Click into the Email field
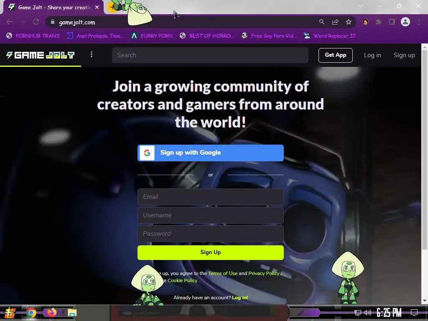The image size is (428, 321). tap(211, 197)
